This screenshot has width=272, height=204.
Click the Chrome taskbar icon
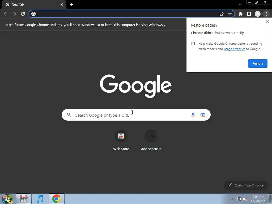(57, 199)
